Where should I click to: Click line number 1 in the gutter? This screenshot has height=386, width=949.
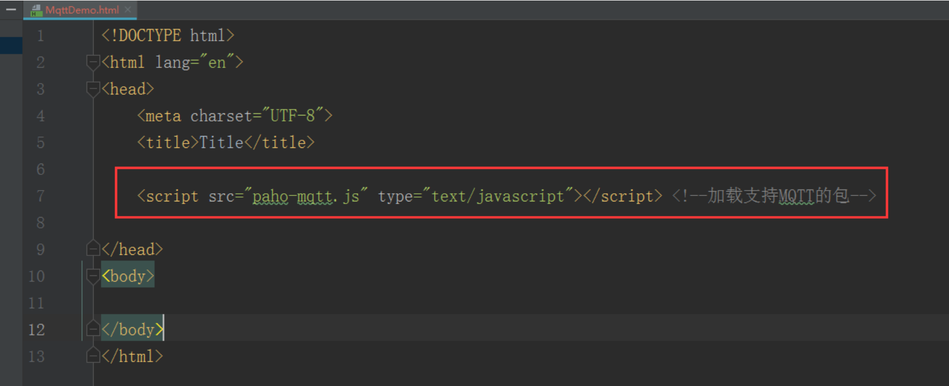point(41,36)
